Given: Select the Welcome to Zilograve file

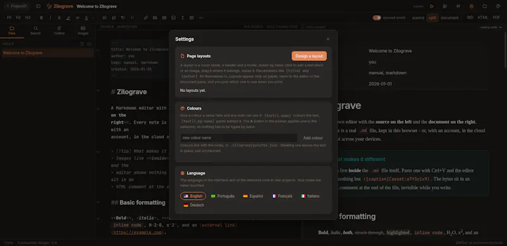Looking at the screenshot, I should pyautogui.click(x=47, y=53).
